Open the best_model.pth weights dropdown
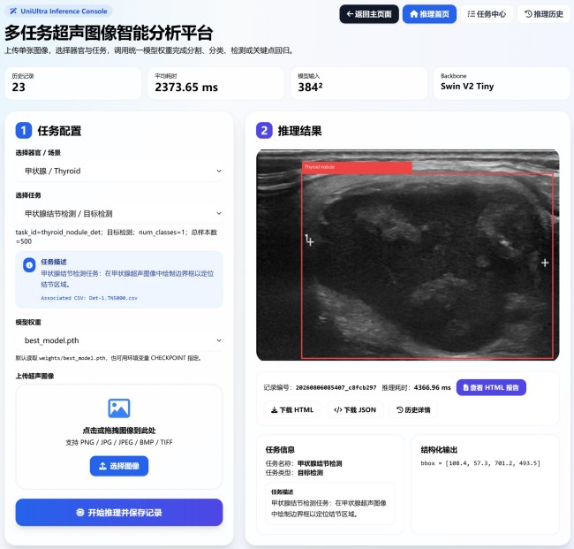The image size is (574, 549). [x=119, y=340]
